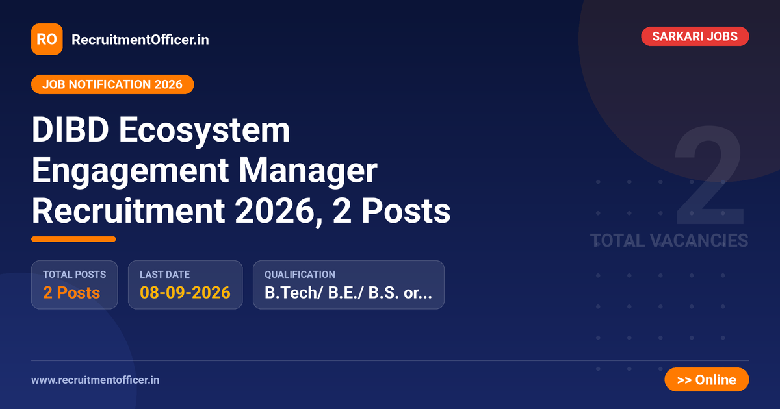Open the Total Posts 2 Posts card
Screen dimensions: 780x409
75,285
